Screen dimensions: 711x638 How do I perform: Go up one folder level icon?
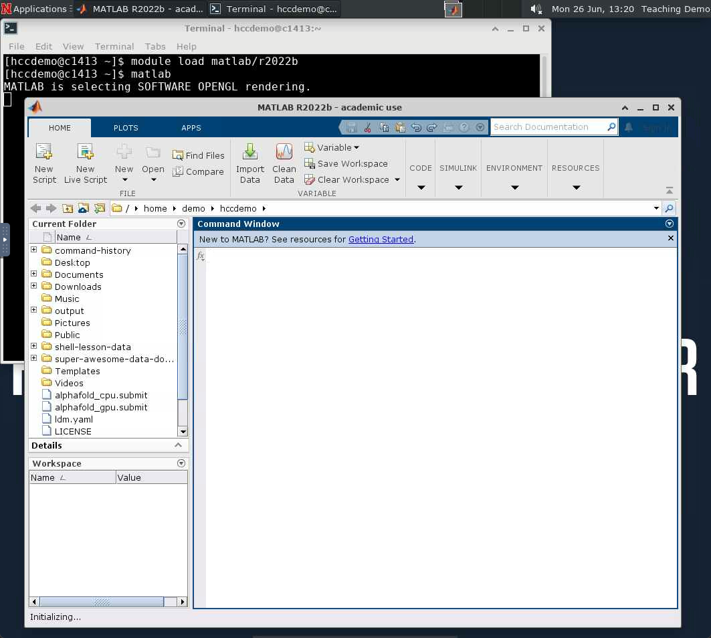[x=68, y=208]
